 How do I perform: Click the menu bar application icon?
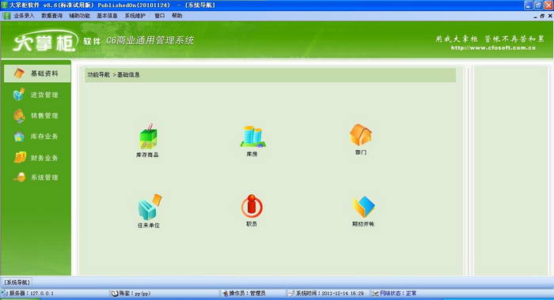pos(6,16)
